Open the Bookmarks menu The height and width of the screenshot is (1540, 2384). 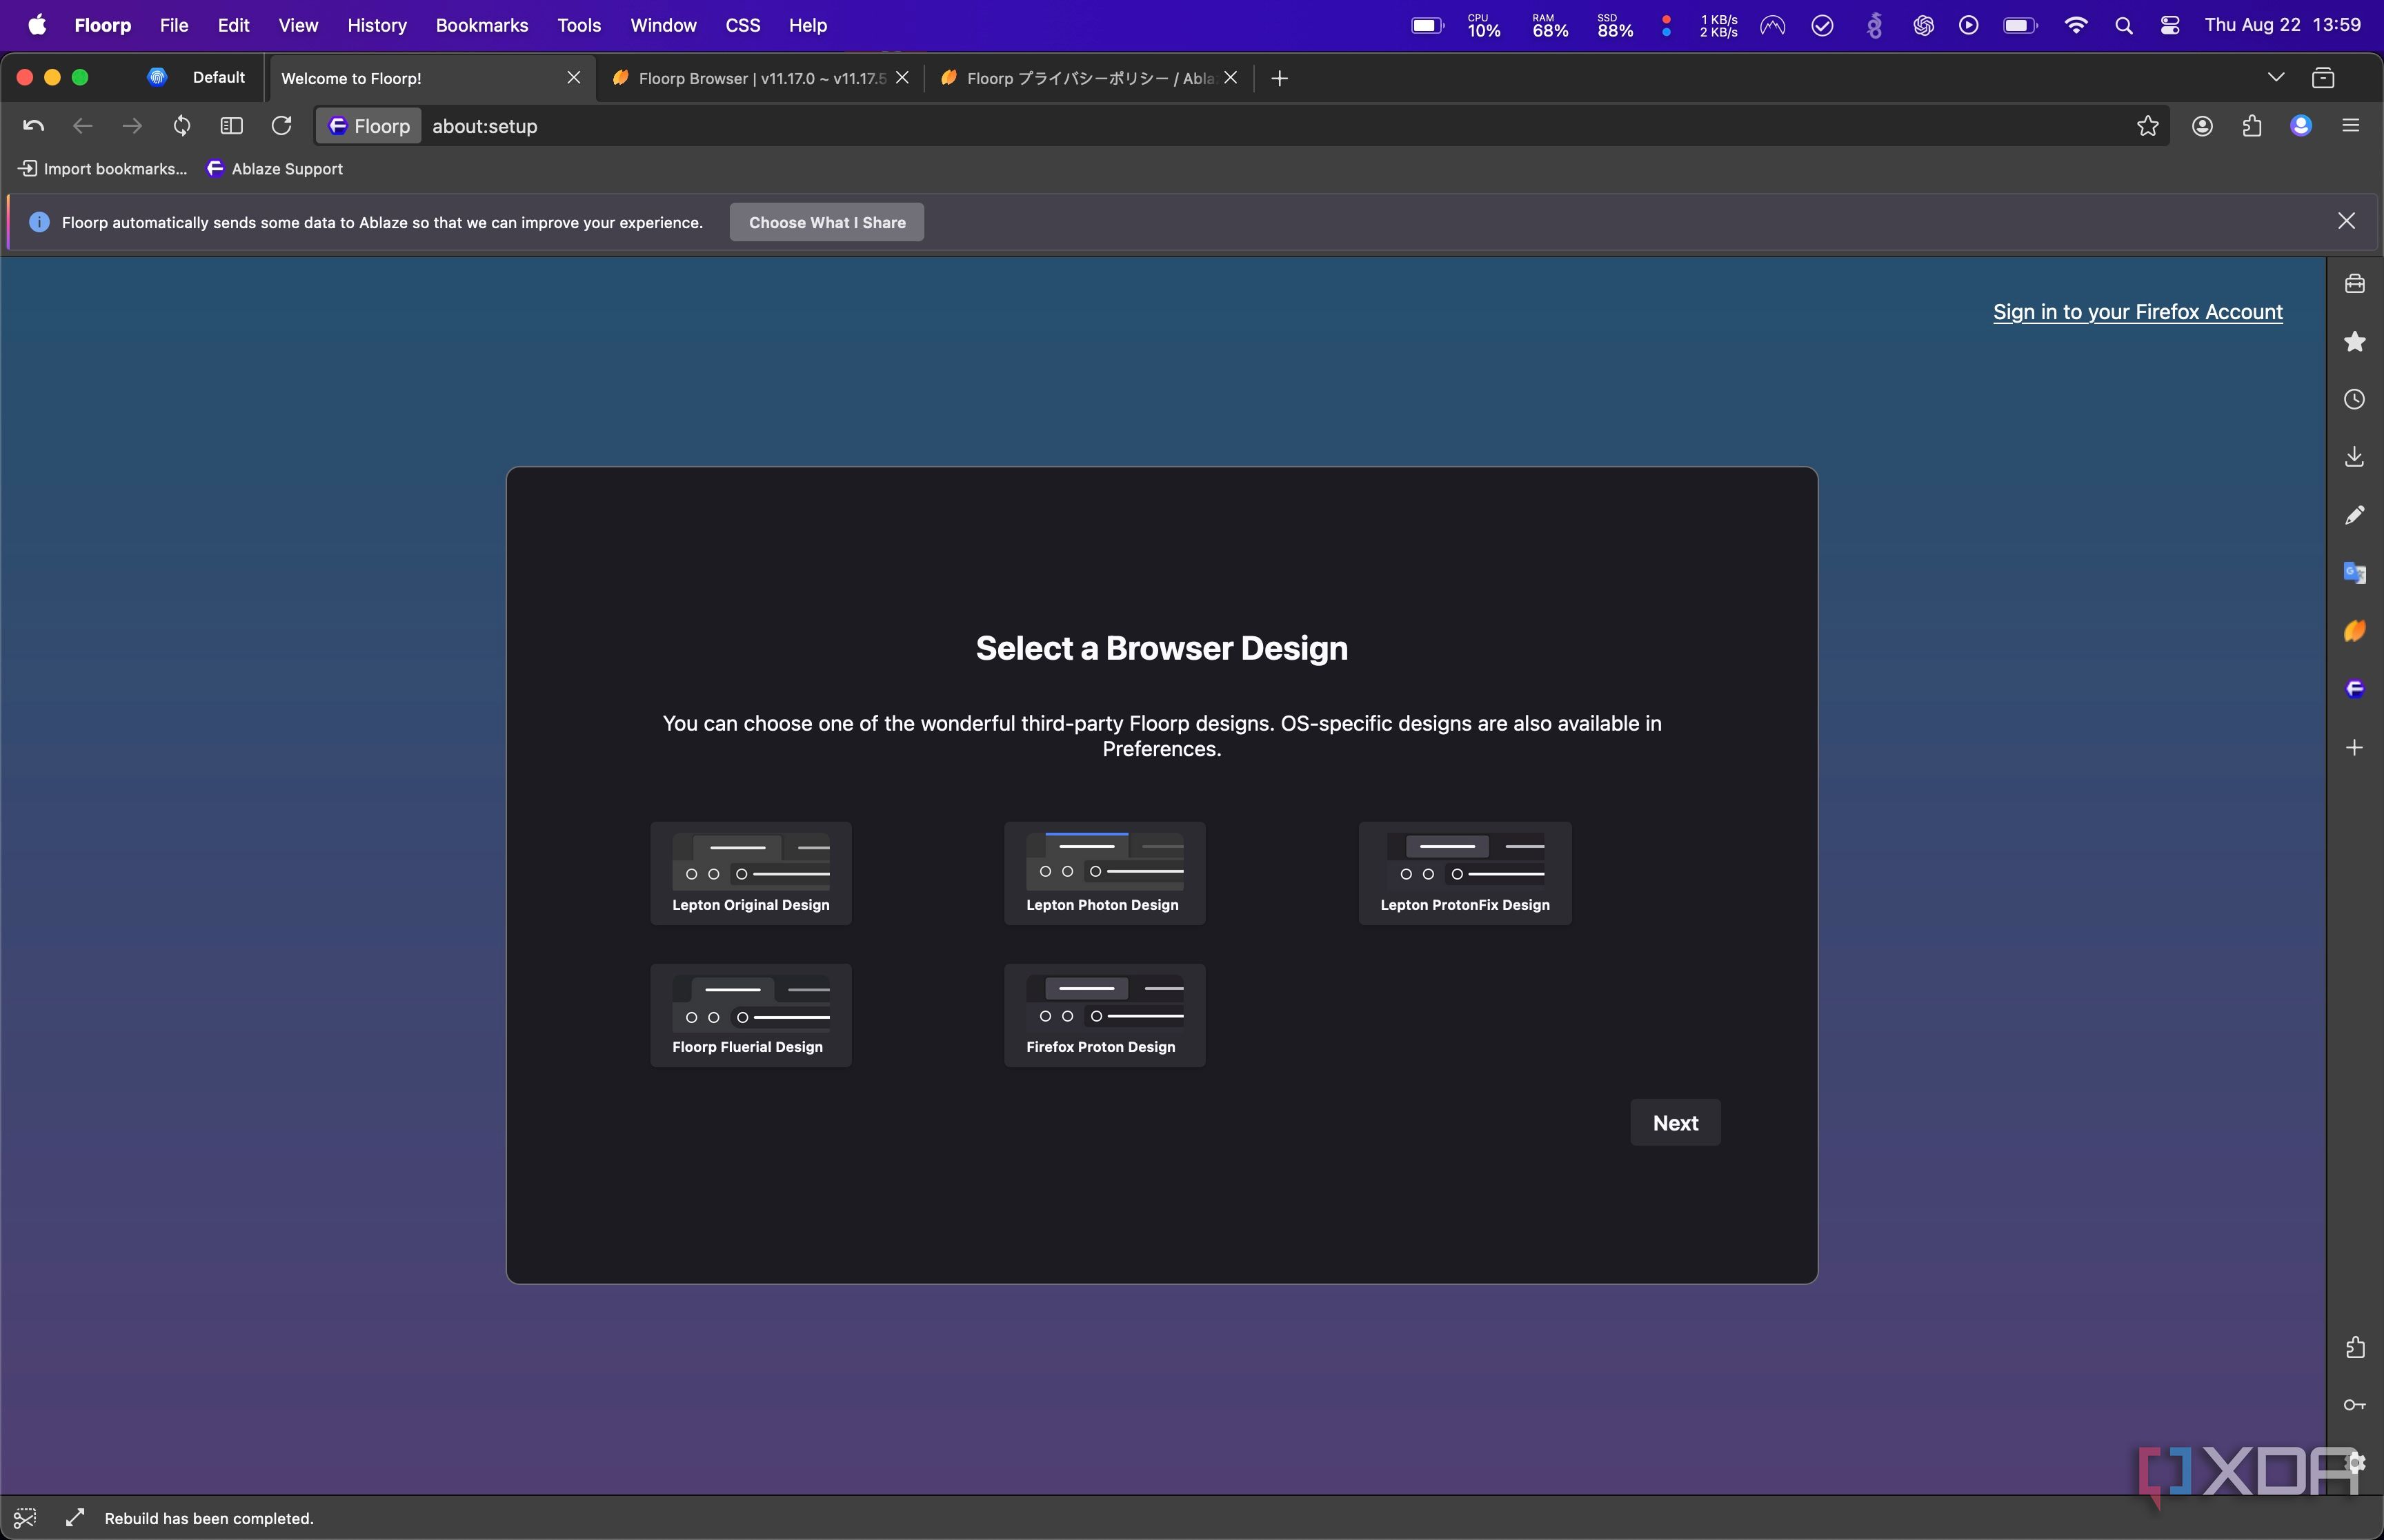coord(482,25)
